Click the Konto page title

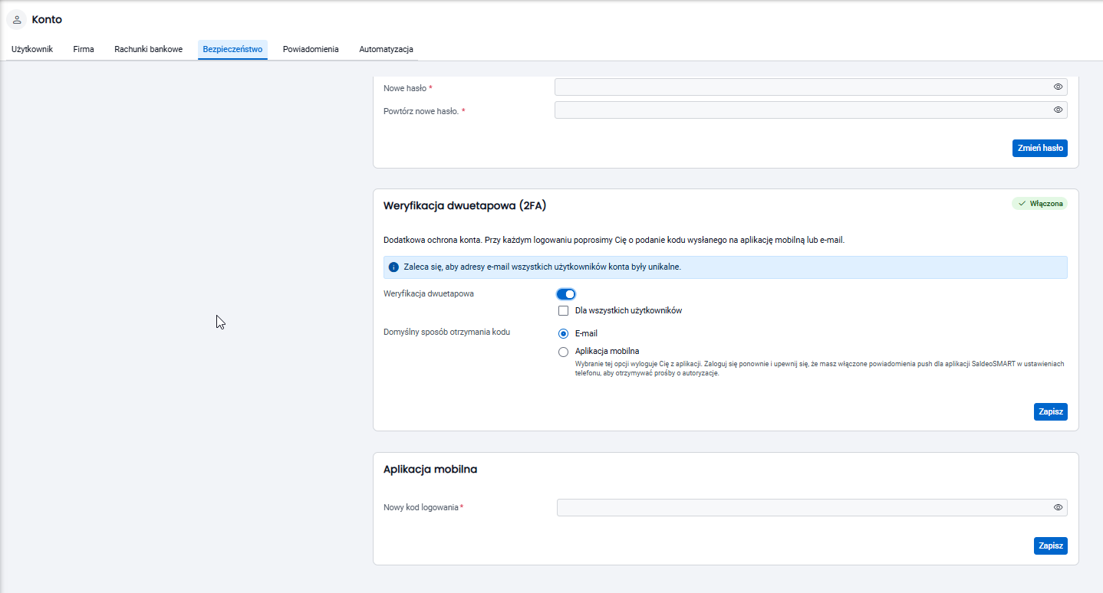(47, 19)
